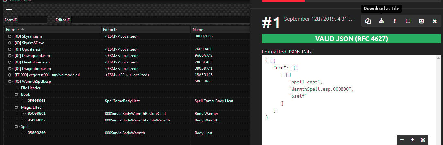Viewport: 443px width, 145px height.
Task: Click the 76D9948C value for Update.esm
Action: point(204,49)
